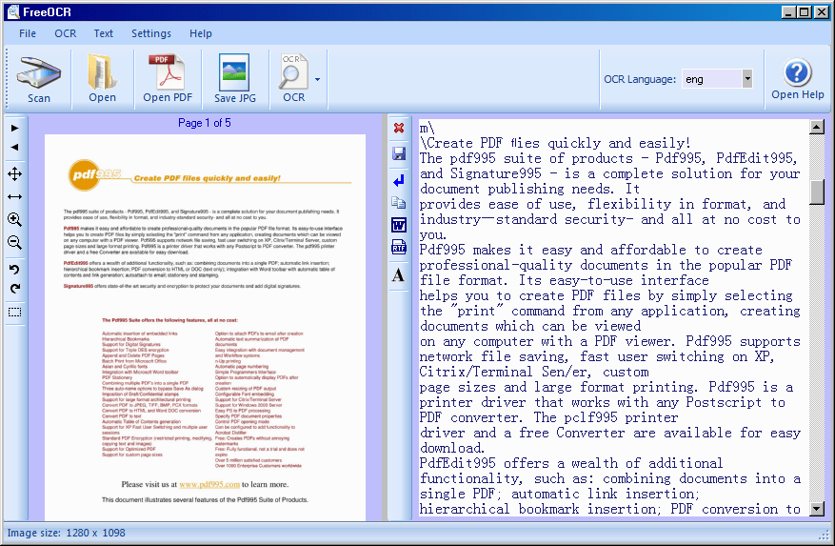Screen dimensions: 835x546
Task: Open the Settings menu
Action: coord(151,33)
